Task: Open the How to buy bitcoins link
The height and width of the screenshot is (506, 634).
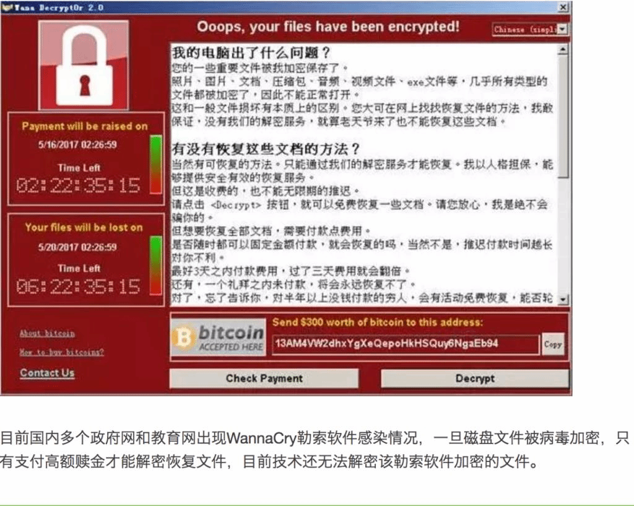Action: coord(61,352)
